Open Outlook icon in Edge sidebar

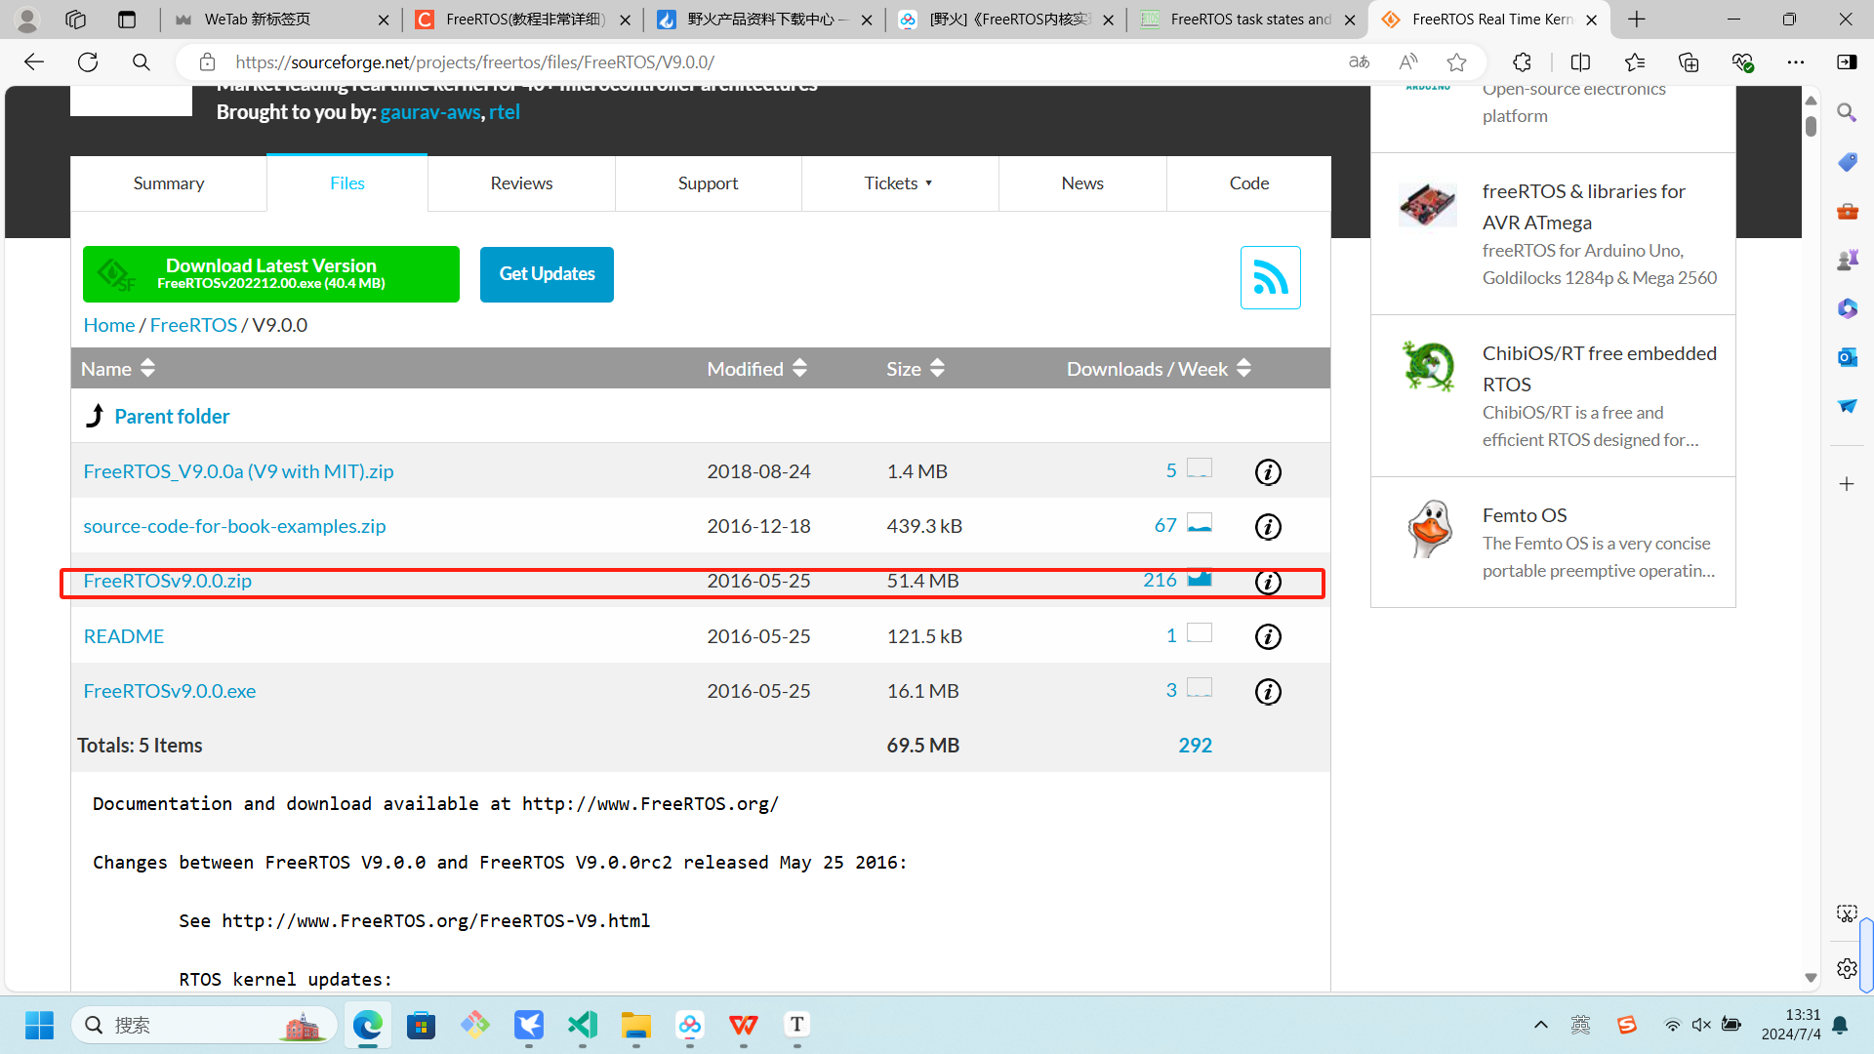[x=1847, y=357]
